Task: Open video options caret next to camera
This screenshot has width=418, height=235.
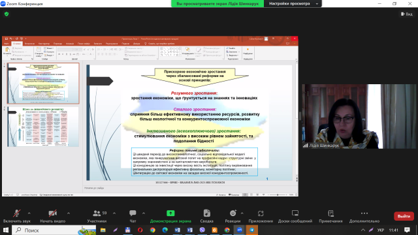Action: pyautogui.click(x=69, y=213)
